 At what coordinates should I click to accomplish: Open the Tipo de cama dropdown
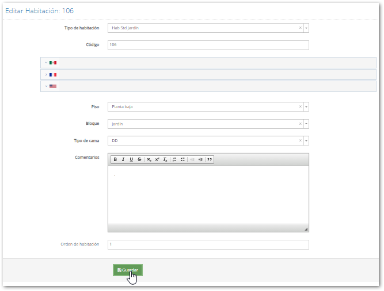tap(306, 140)
